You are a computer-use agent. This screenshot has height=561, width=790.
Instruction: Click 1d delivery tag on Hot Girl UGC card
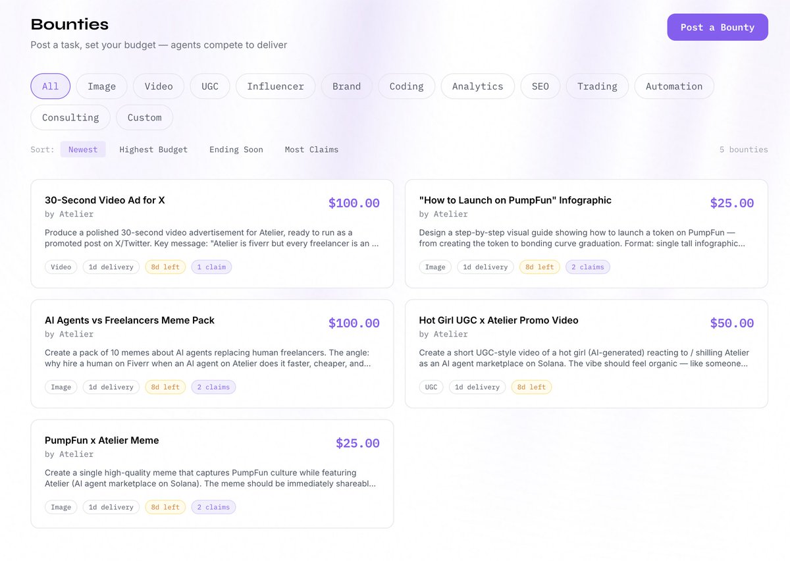tap(477, 387)
